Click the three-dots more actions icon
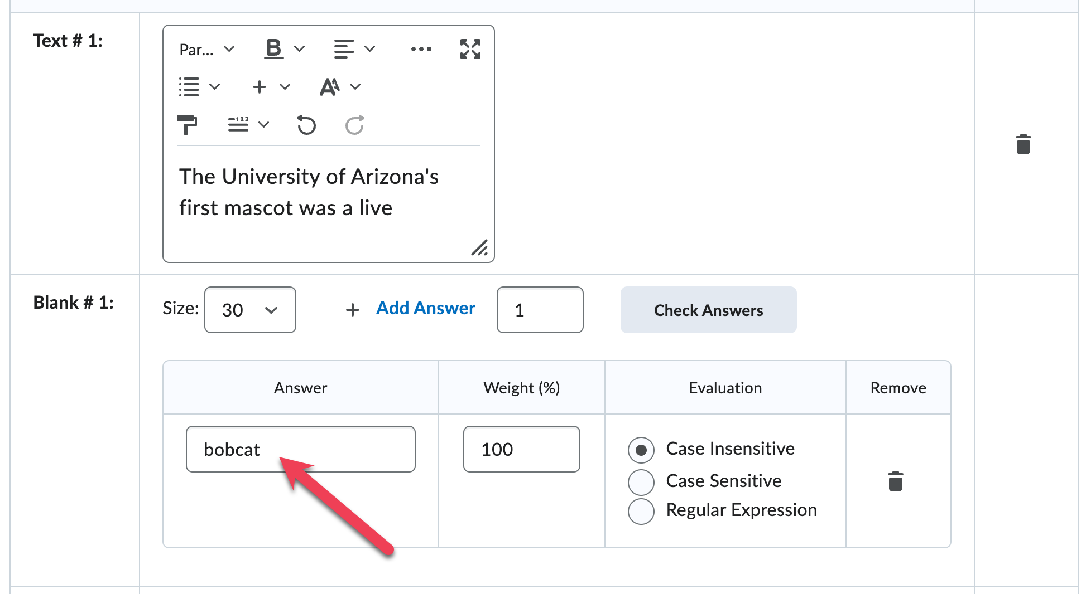Viewport: 1086px width, 594px height. coord(421,49)
